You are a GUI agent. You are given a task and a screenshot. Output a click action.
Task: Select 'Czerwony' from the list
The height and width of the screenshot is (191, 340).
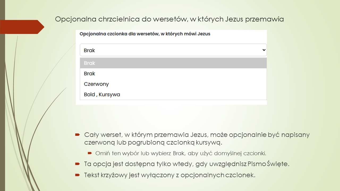click(173, 84)
